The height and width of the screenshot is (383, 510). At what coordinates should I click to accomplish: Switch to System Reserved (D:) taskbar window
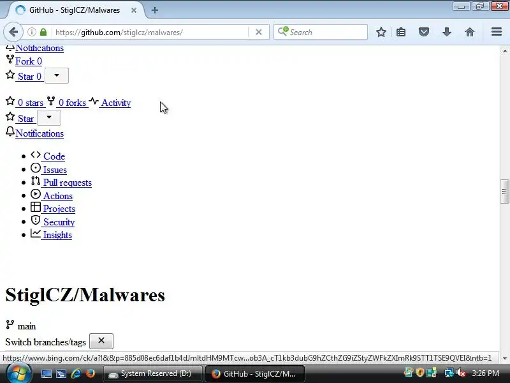152,373
